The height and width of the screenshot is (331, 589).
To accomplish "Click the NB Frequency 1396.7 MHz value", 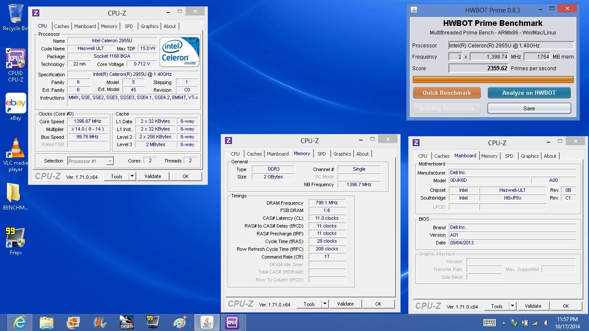I will click(x=359, y=184).
